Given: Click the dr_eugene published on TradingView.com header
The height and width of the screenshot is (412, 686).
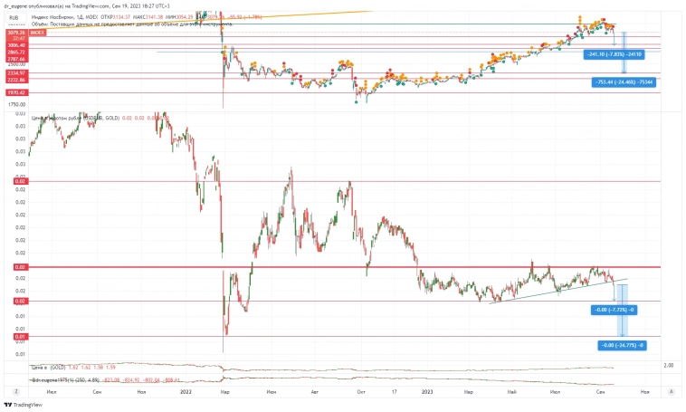Looking at the screenshot, I should pyautogui.click(x=91, y=6).
